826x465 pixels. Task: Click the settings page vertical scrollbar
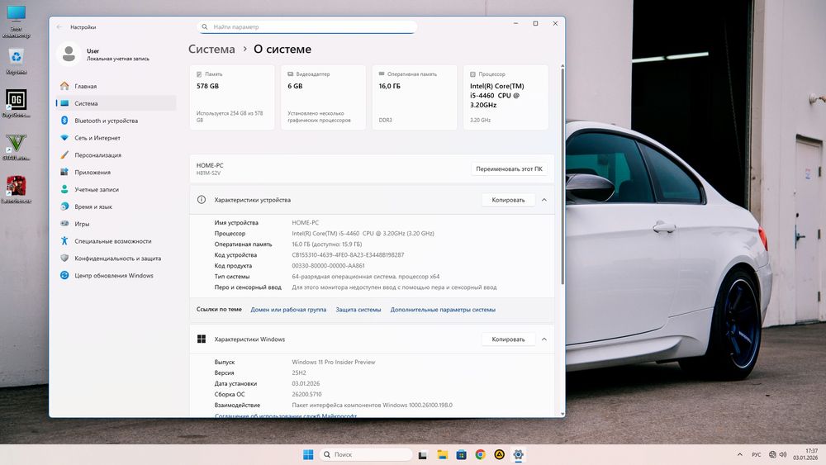[562, 177]
